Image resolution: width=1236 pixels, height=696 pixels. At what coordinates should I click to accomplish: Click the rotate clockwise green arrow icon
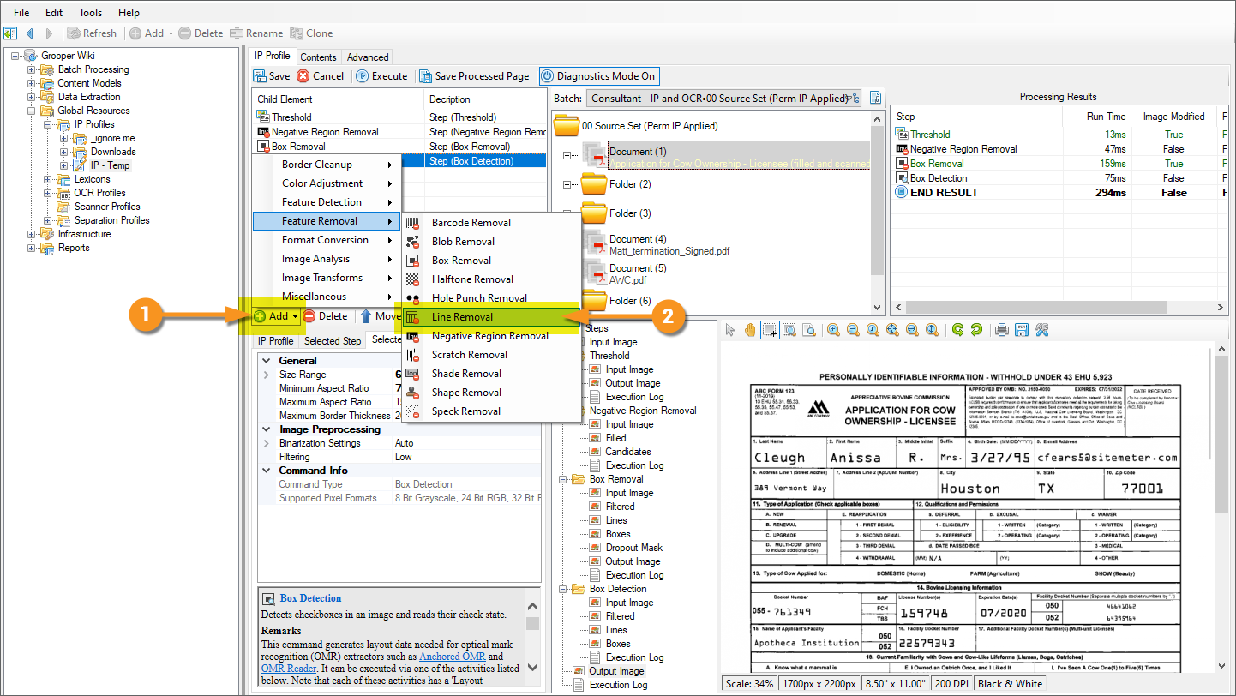(x=957, y=330)
